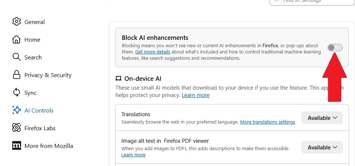Click the Home house icon
Viewport: 355px width, 166px height.
coord(16,39)
